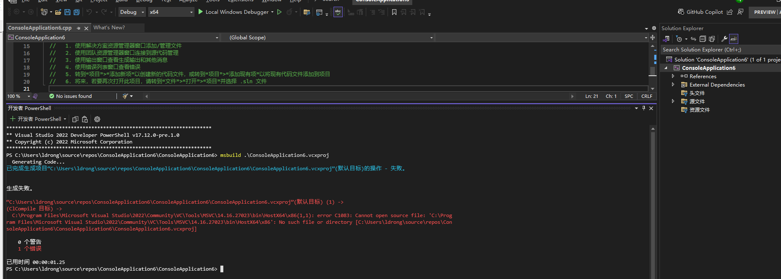Toggle a bookmark on the current line

click(x=394, y=12)
